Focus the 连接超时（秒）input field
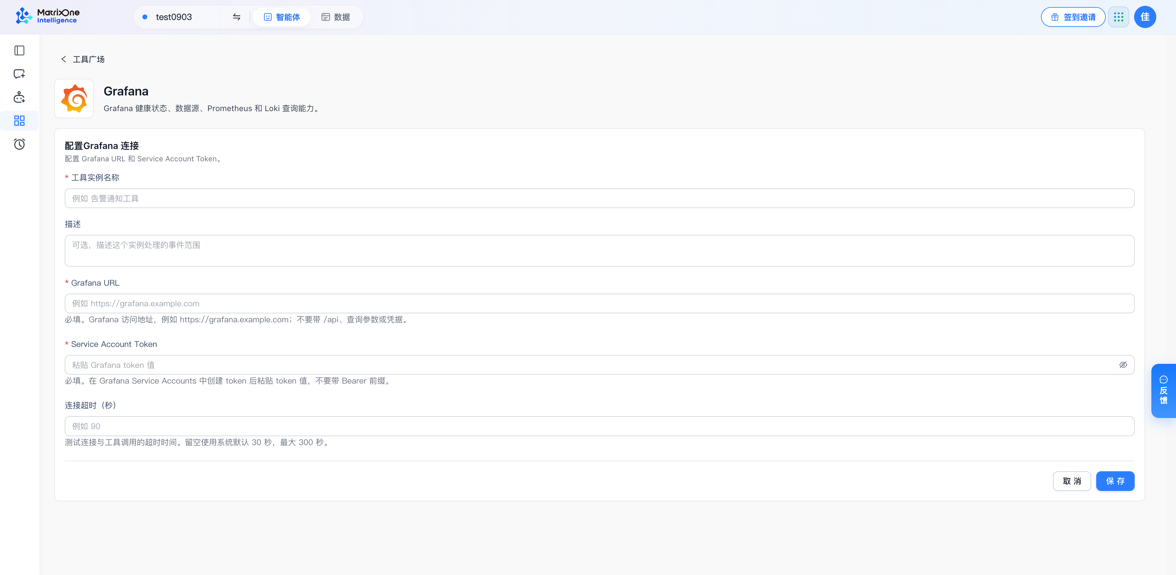Screen dimensions: 1176x575 599,426
